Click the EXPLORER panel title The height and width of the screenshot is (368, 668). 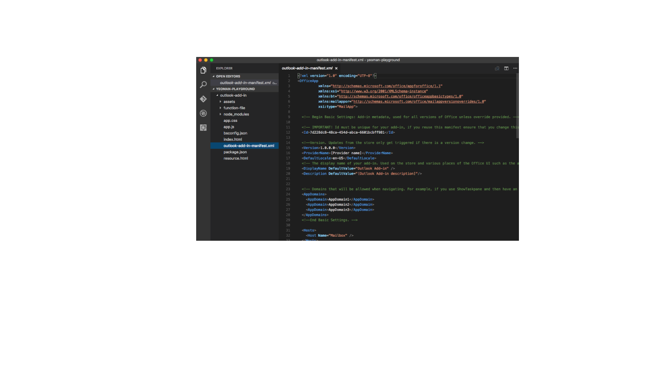224,68
